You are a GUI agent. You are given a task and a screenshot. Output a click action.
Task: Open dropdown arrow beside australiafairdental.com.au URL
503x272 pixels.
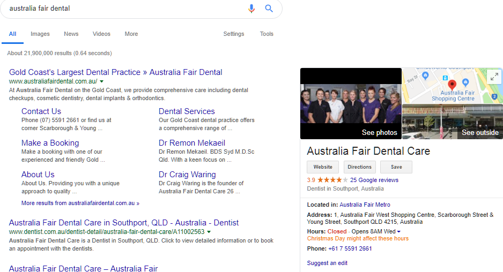pyautogui.click(x=102, y=81)
